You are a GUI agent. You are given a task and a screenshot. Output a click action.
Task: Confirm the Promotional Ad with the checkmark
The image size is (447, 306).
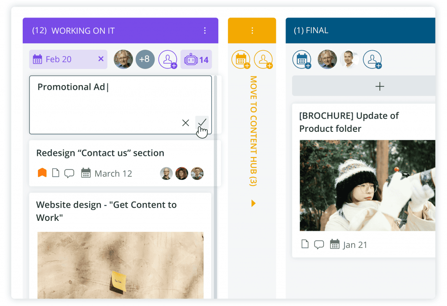coord(202,123)
